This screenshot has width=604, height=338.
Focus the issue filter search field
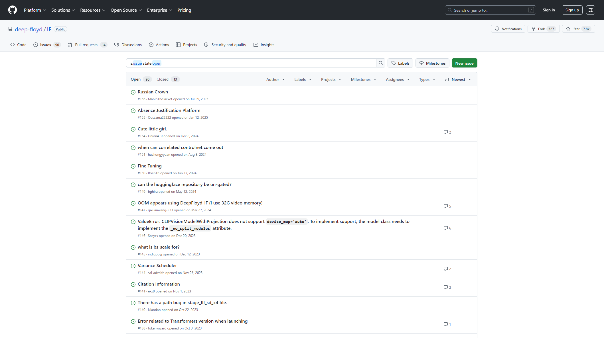[x=251, y=63]
